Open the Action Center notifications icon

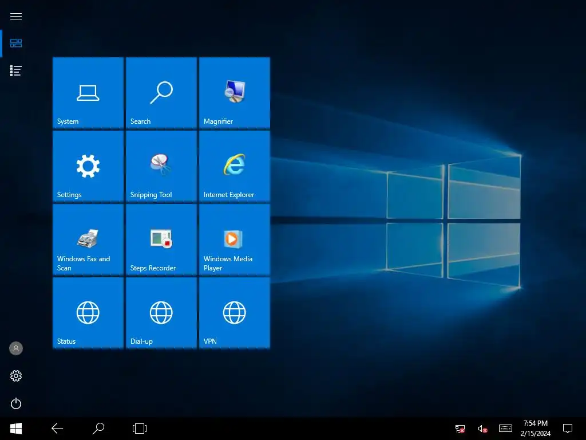click(x=568, y=429)
